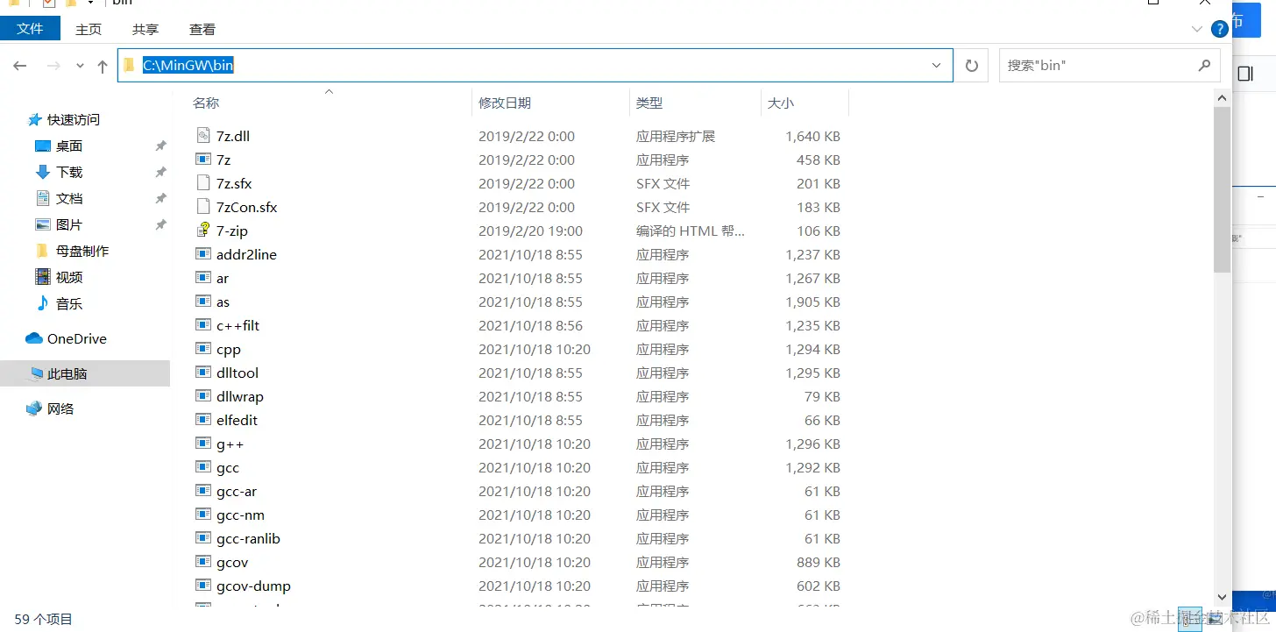This screenshot has width=1276, height=632.
Task: Select OneDrive in the navigation pane
Action: tap(77, 338)
